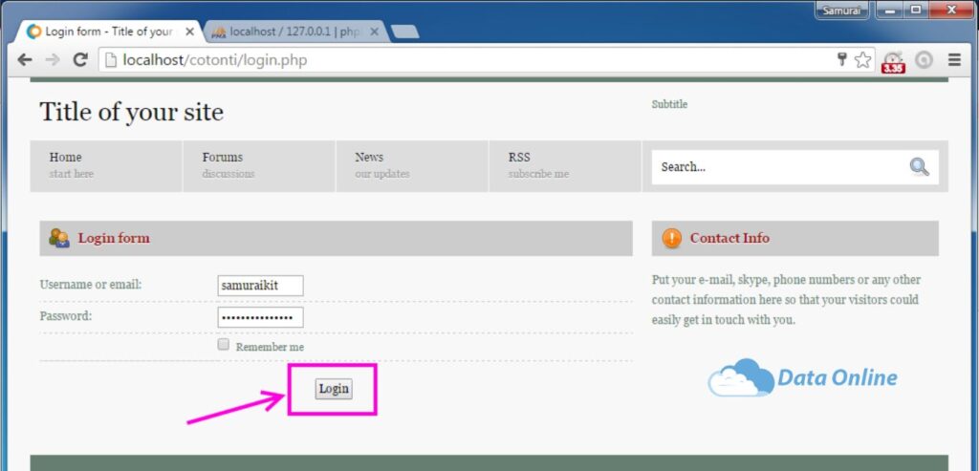Viewport: 979px width, 471px height.
Task: Focus the Password field
Action: 260,317
